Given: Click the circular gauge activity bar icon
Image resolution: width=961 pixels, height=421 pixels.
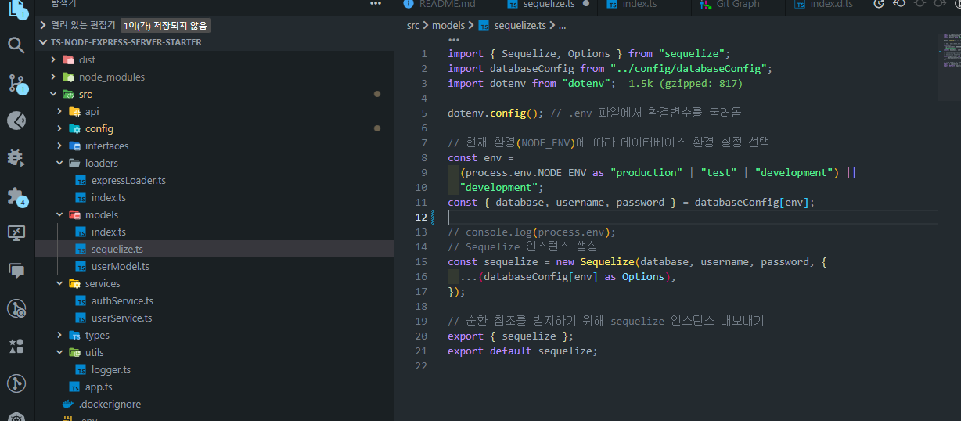Looking at the screenshot, I should [16, 120].
